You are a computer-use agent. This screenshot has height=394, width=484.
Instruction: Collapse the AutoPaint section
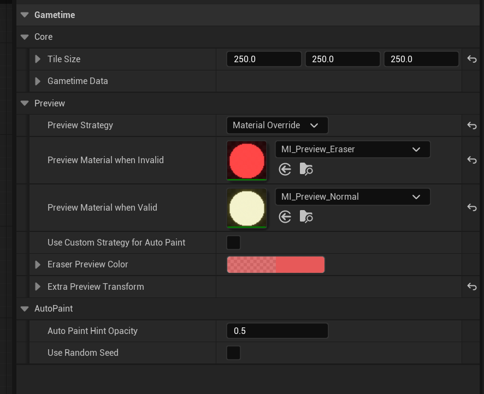(x=25, y=309)
